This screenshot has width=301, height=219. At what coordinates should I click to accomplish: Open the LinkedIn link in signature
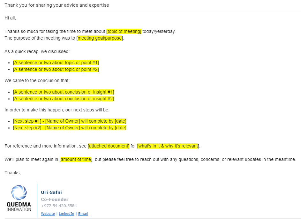66,214
